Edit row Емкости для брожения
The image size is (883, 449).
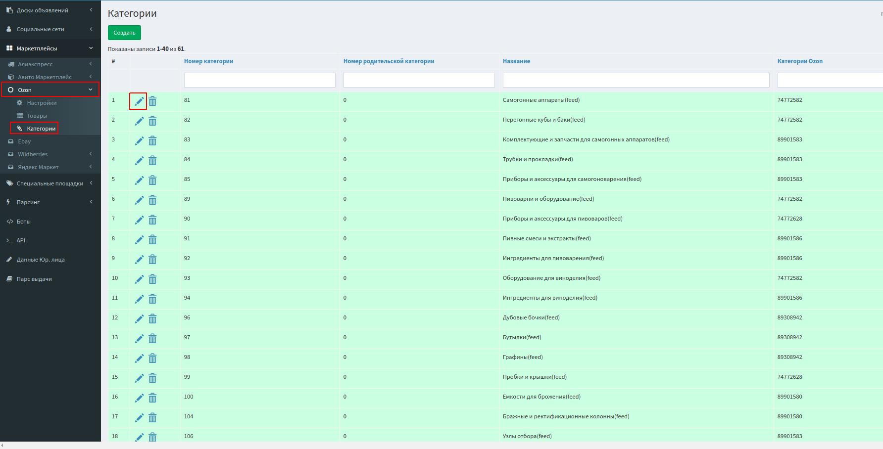139,398
